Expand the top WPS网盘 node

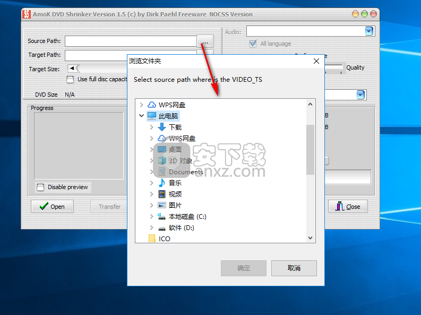(142, 105)
